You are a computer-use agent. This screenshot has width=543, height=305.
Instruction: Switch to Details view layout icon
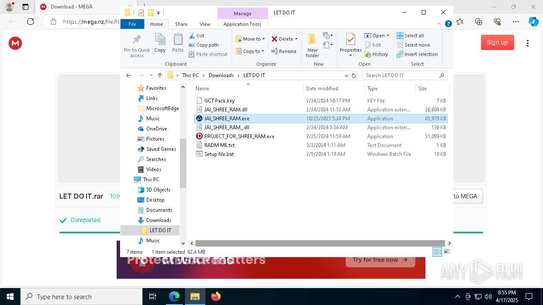point(437,252)
